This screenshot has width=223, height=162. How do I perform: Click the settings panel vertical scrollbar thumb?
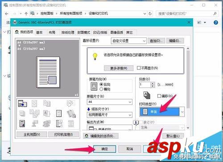[188, 79]
